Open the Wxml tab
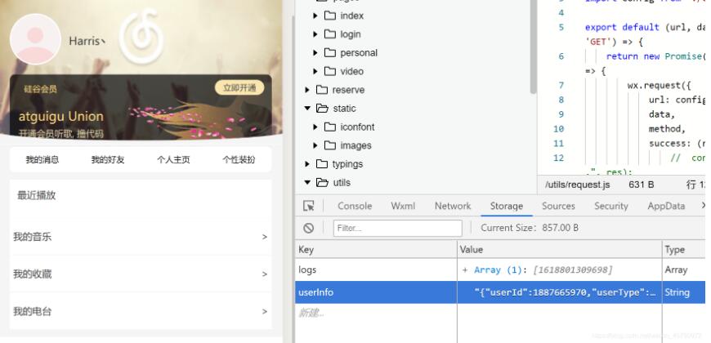 (x=403, y=207)
